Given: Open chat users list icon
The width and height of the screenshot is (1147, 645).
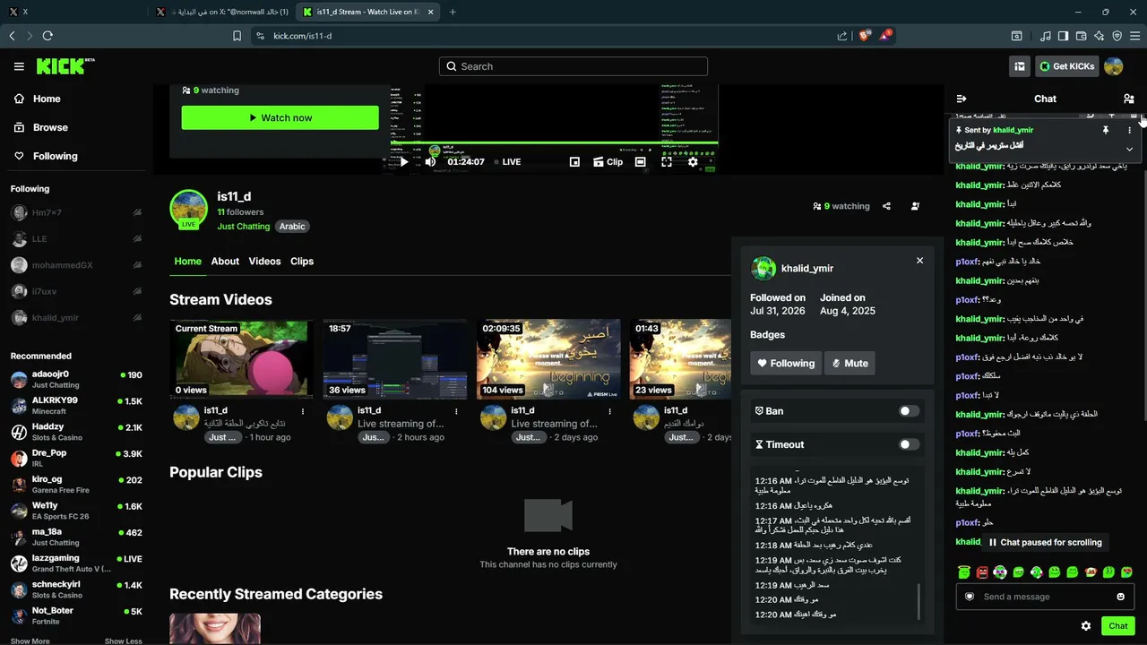Looking at the screenshot, I should (1128, 99).
